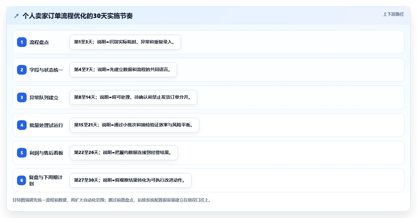Click the footer note starting with 甘特图强调
This screenshot has width=417, height=218.
[x=112, y=200]
